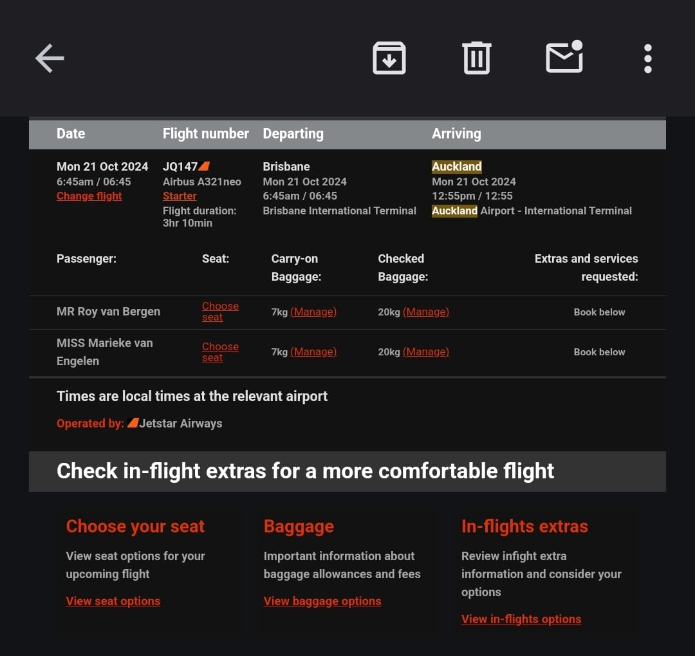Click the Jetstar logo beside JQ147

click(x=205, y=166)
